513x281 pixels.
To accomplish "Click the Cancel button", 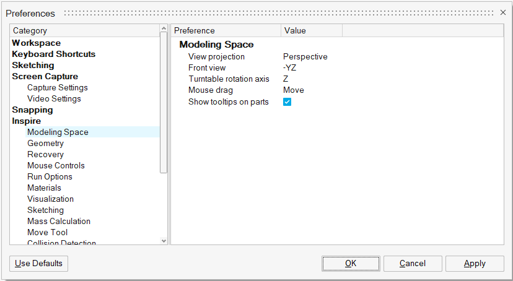I will (413, 264).
